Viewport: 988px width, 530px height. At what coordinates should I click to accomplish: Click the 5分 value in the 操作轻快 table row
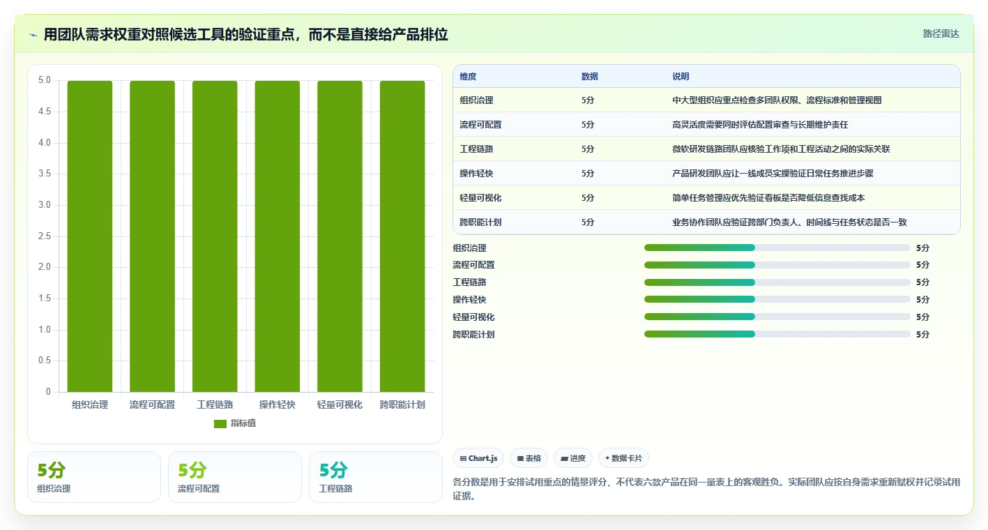click(x=588, y=174)
